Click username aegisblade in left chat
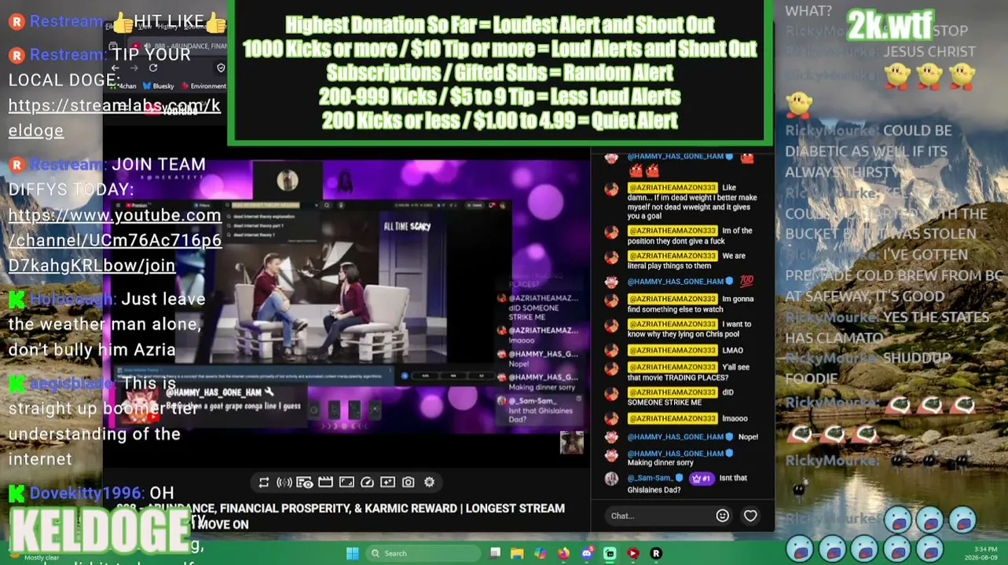Viewport: 1008px width, 565px height. click(72, 384)
